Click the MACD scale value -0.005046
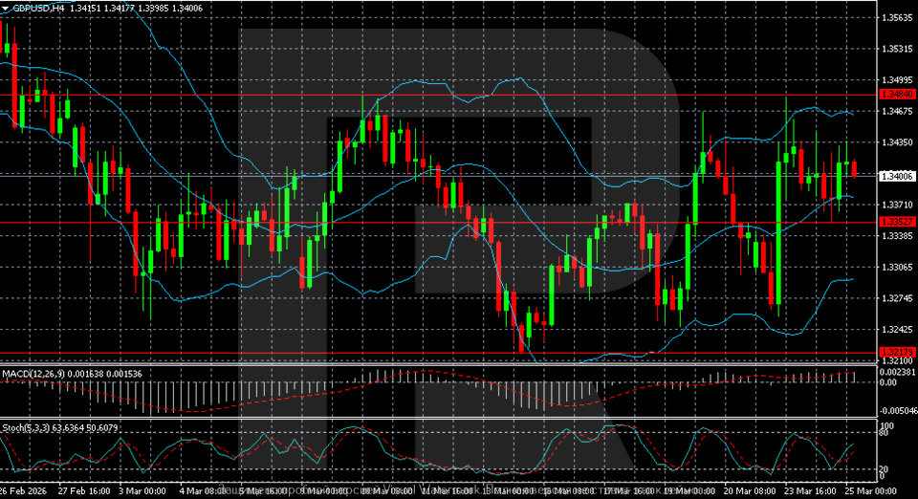Viewport: 918px width, 499px height. pyautogui.click(x=898, y=410)
